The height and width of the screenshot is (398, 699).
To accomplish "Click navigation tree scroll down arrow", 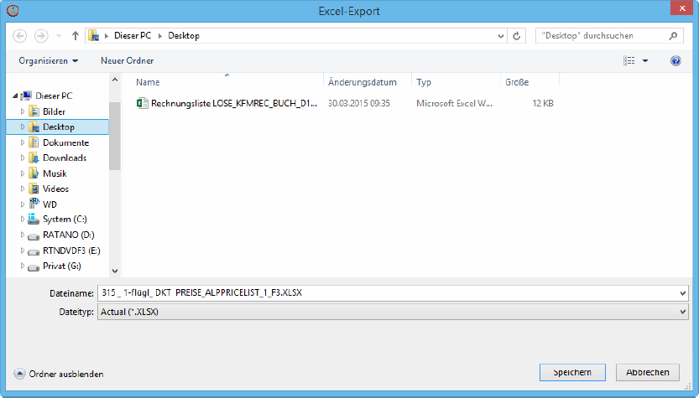I will (115, 271).
